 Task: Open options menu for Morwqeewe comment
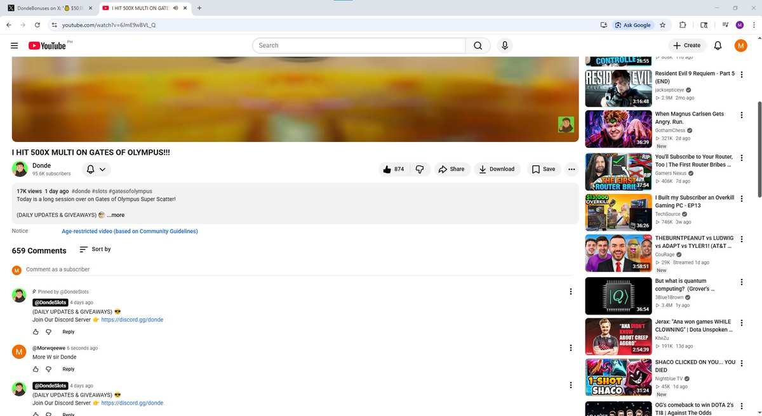[x=570, y=348]
